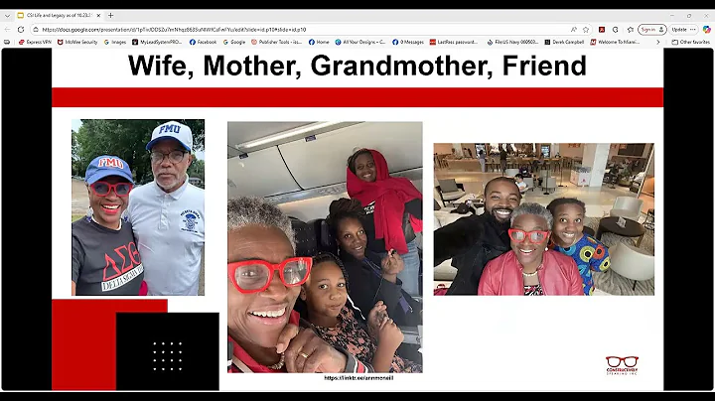
Task: Activate the Read aloud icon in address bar
Action: (574, 30)
